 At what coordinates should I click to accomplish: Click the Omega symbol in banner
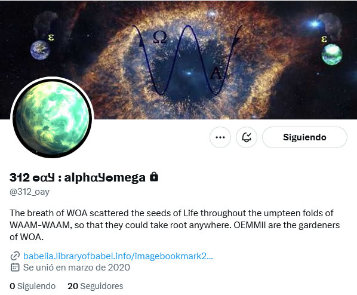click(x=160, y=37)
